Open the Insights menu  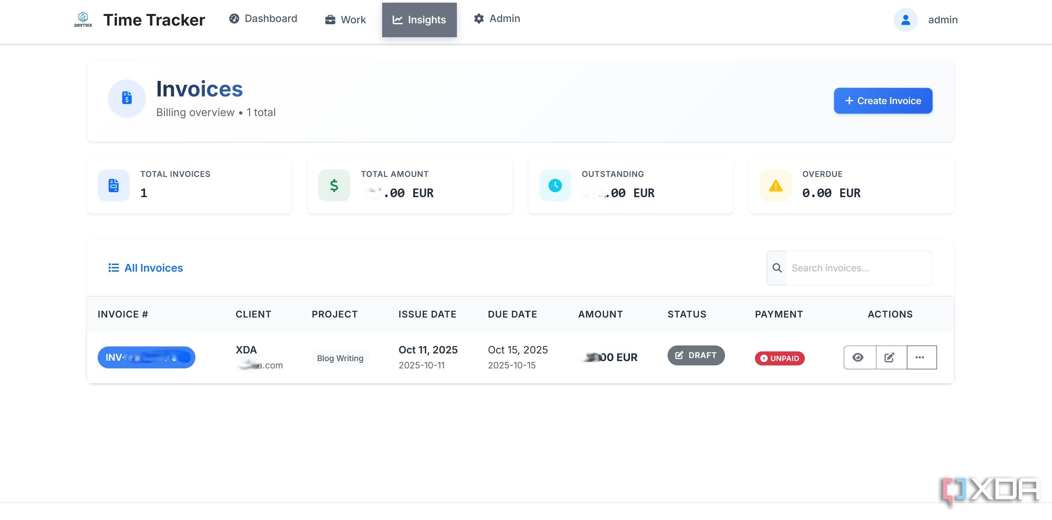point(419,20)
